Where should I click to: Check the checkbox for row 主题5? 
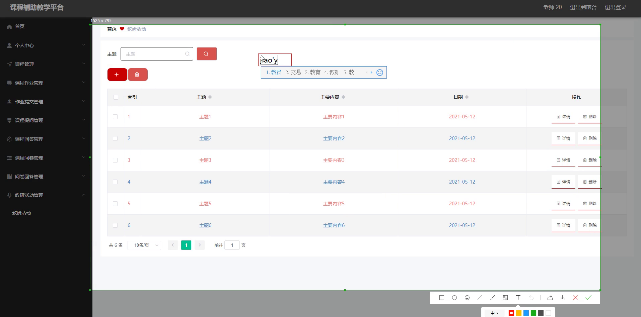coord(115,204)
